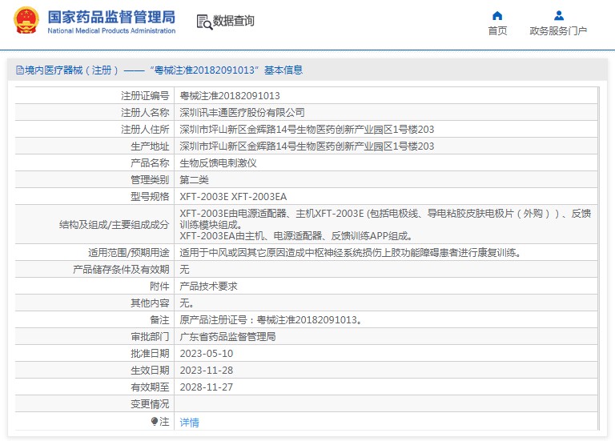Viewport: 615px width, 441px height.
Task: Select the 生产地址 address value
Action: 307,146
